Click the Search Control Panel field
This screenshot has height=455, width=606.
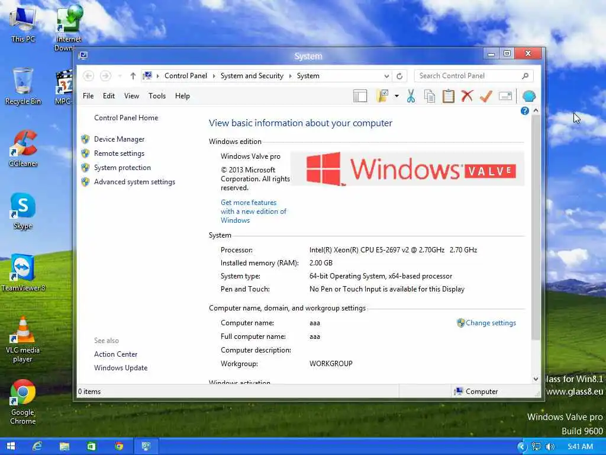click(x=474, y=76)
